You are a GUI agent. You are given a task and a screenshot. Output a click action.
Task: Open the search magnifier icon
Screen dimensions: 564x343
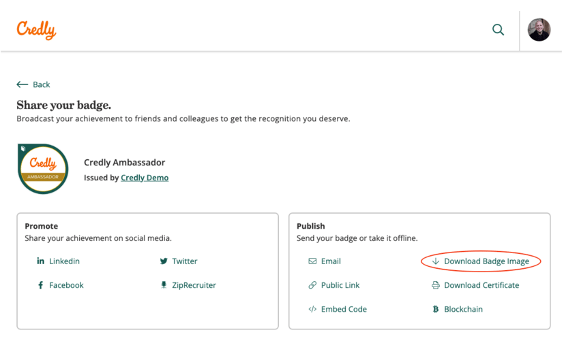[498, 29]
